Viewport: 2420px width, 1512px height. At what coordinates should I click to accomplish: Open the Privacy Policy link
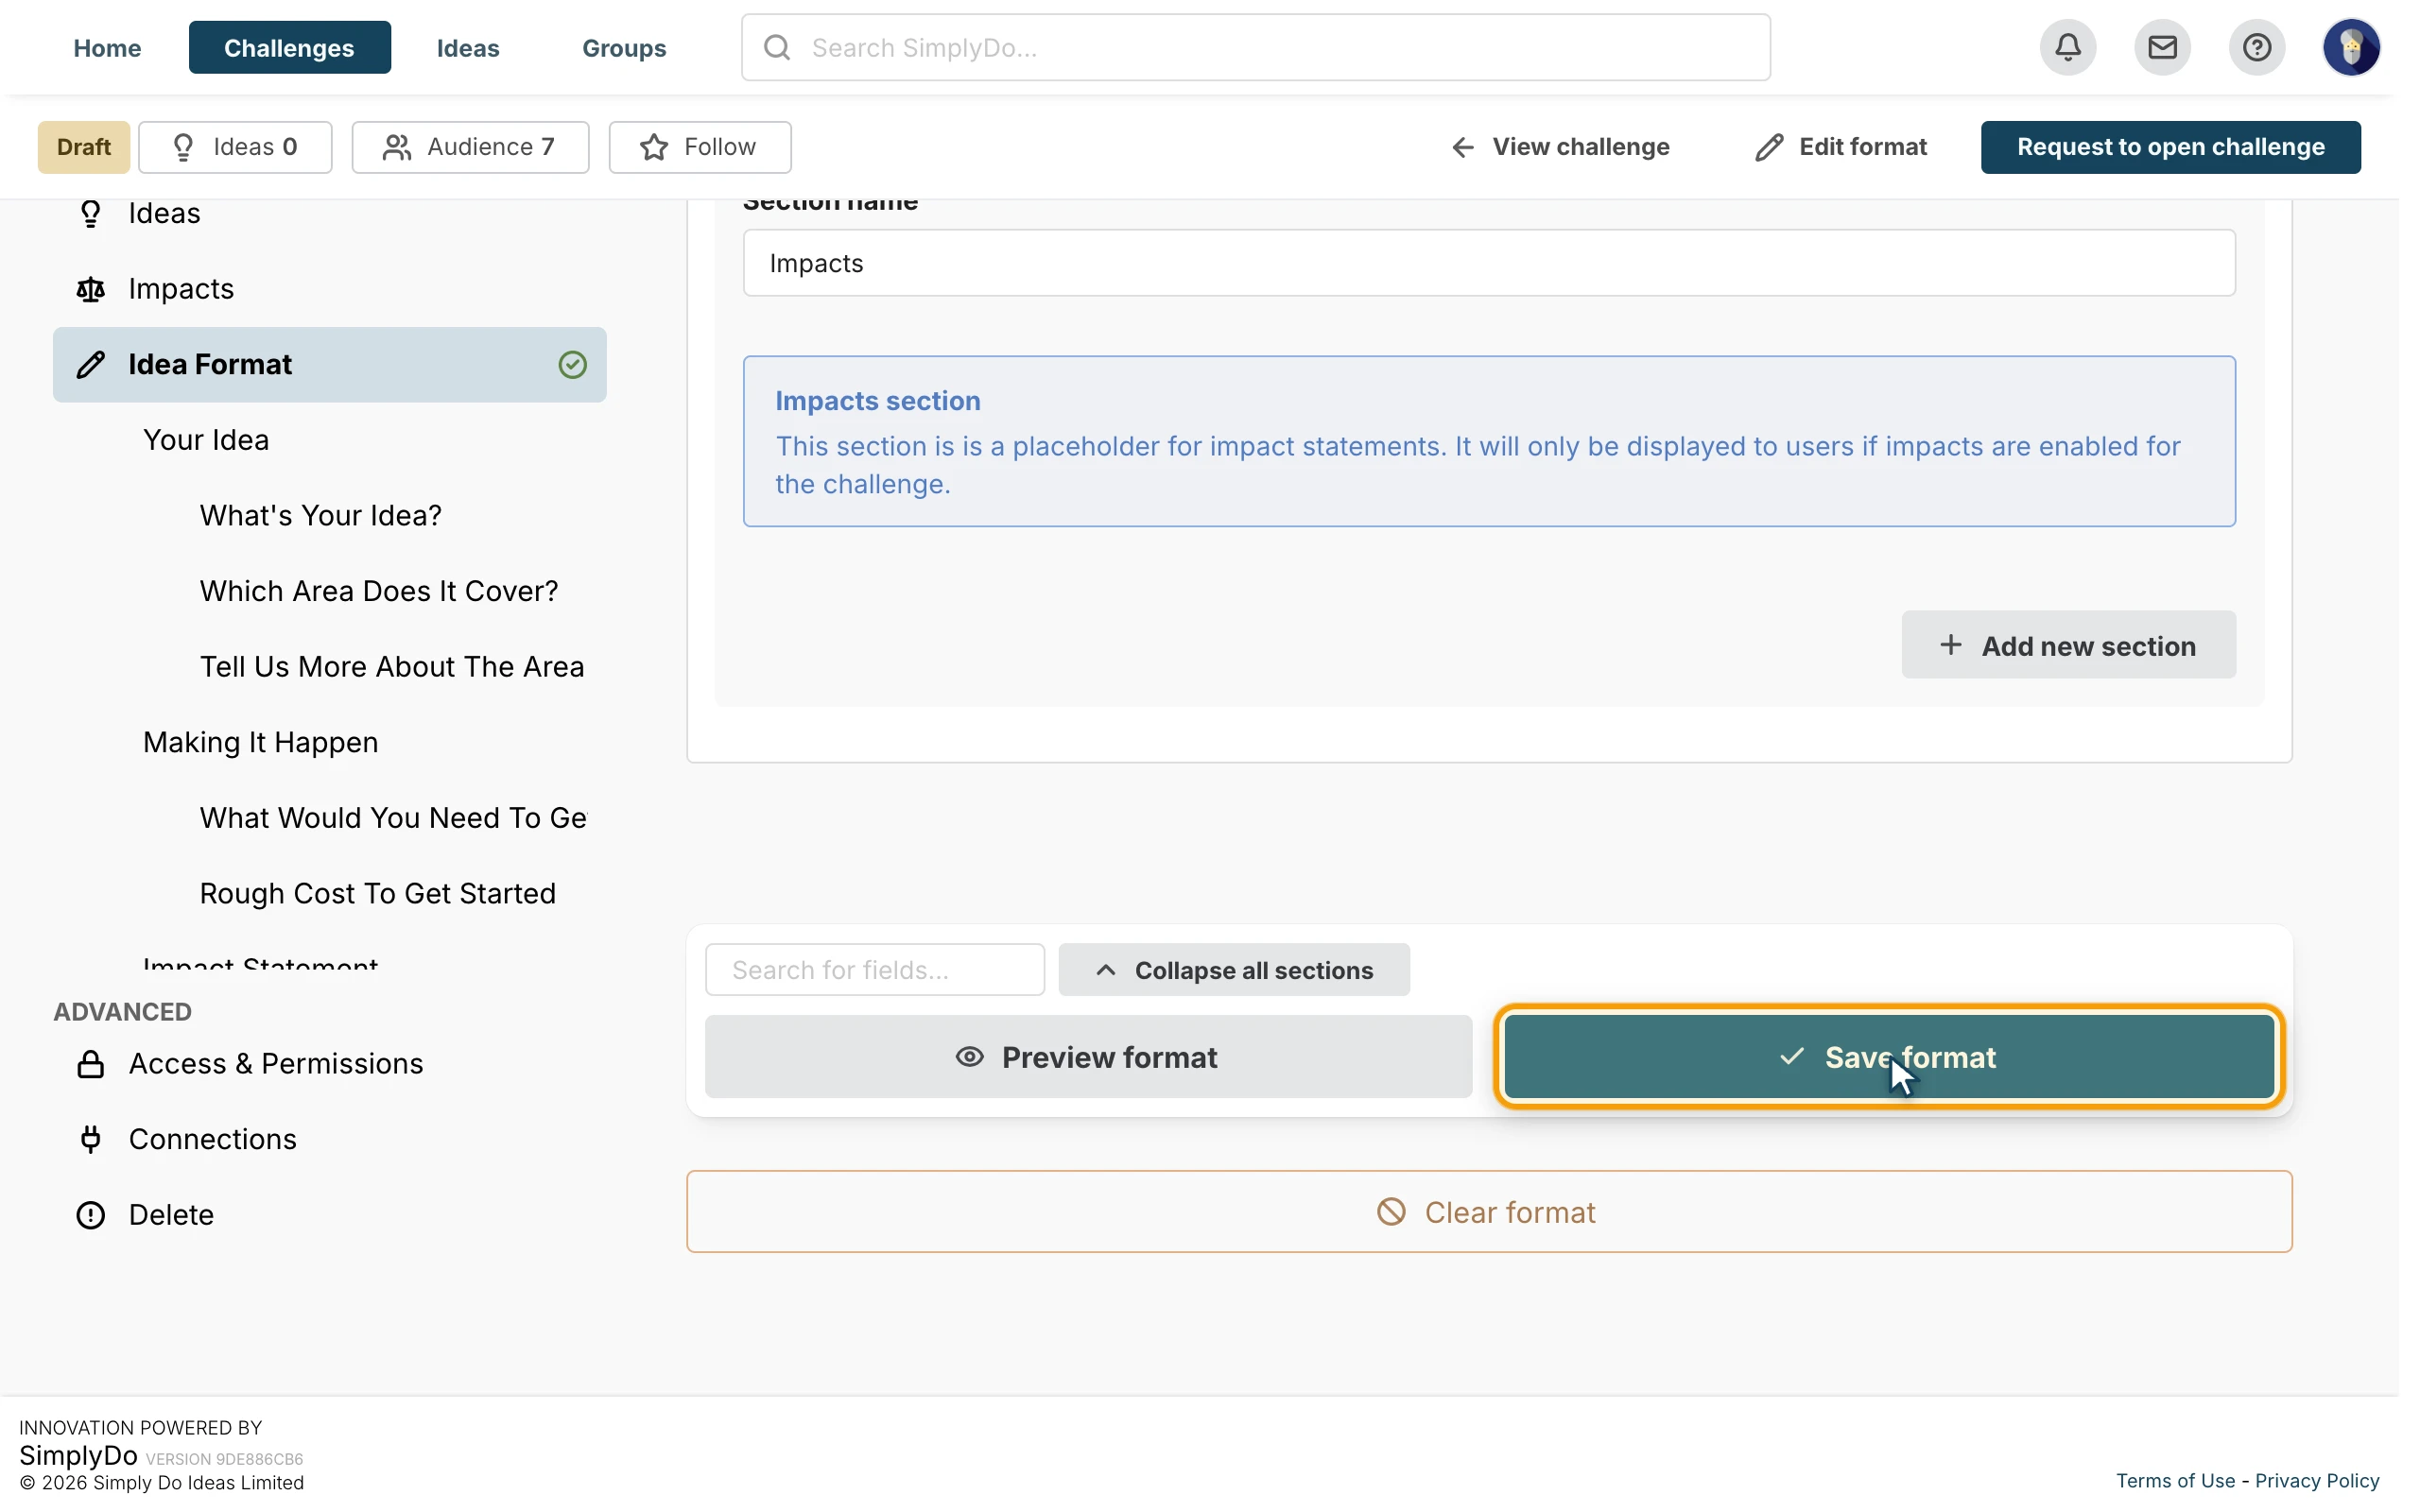coord(2317,1480)
